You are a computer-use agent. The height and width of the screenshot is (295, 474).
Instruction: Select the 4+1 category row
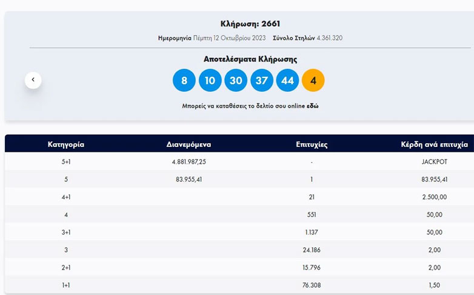pyautogui.click(x=65, y=197)
